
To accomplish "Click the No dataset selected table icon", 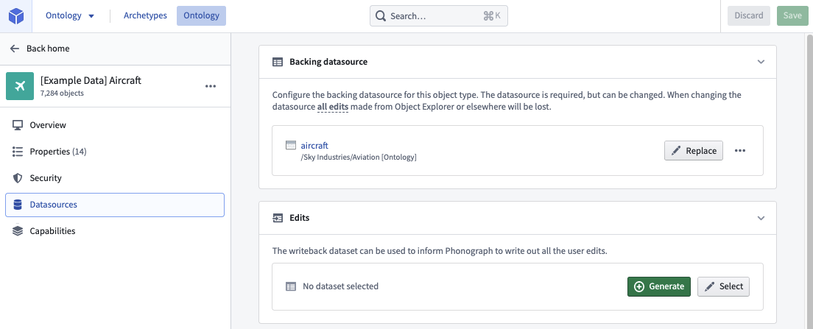I will [x=291, y=286].
